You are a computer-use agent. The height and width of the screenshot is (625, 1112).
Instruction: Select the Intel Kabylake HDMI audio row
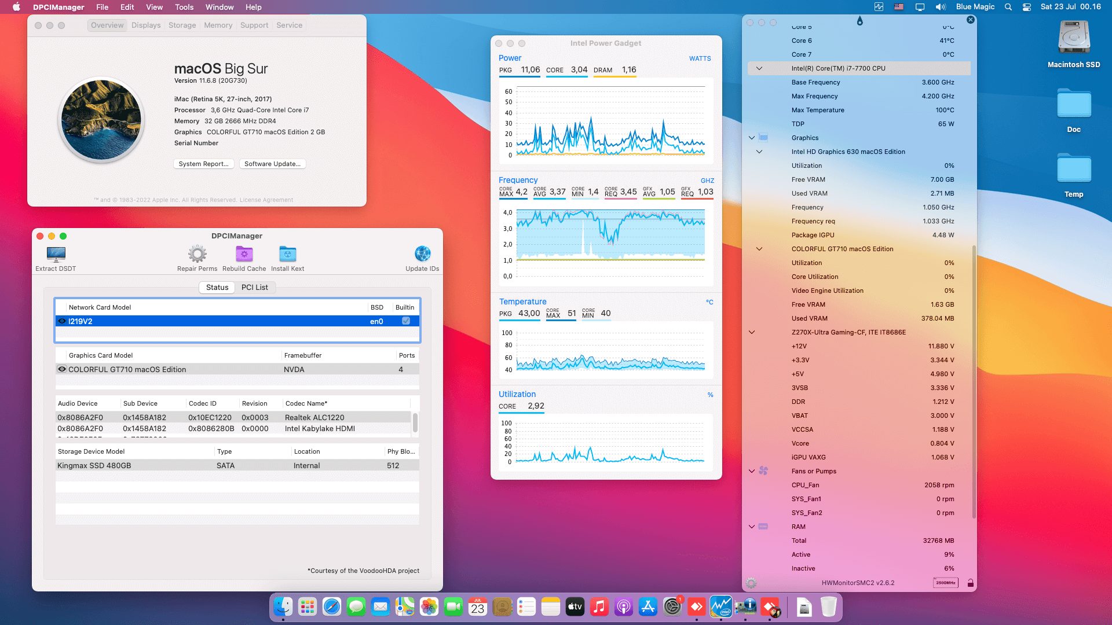[x=233, y=429]
